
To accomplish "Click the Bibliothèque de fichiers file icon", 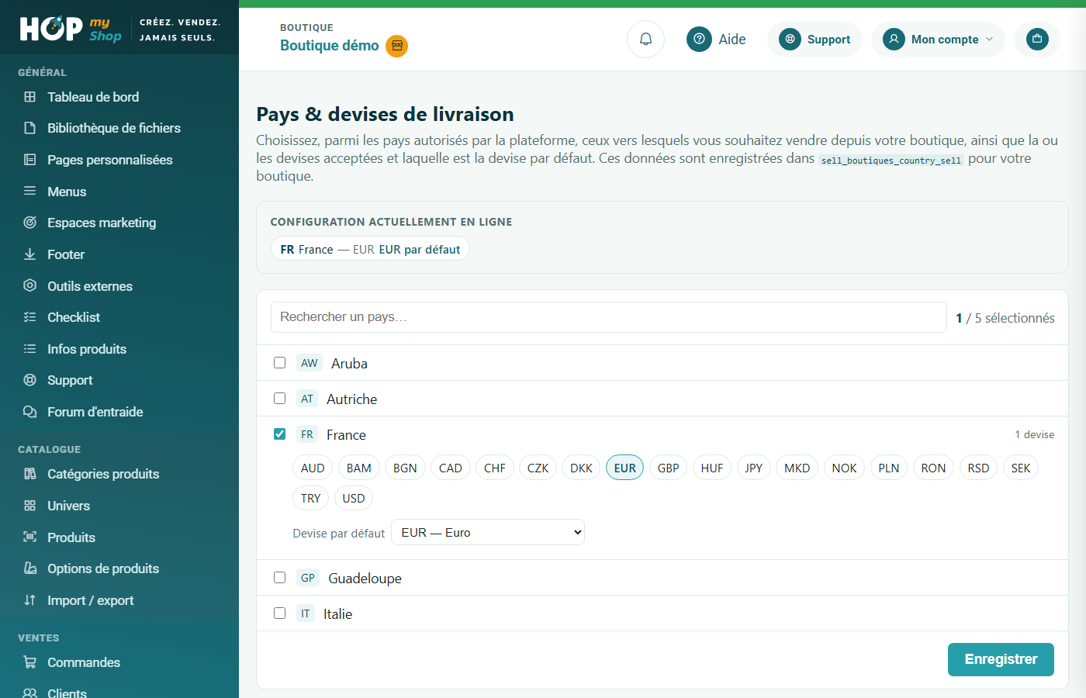I will pyautogui.click(x=30, y=128).
